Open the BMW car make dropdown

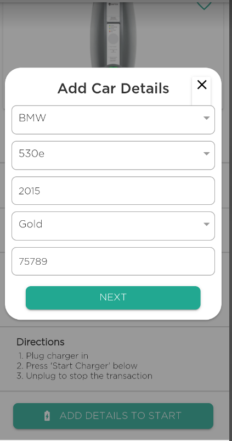113,120
